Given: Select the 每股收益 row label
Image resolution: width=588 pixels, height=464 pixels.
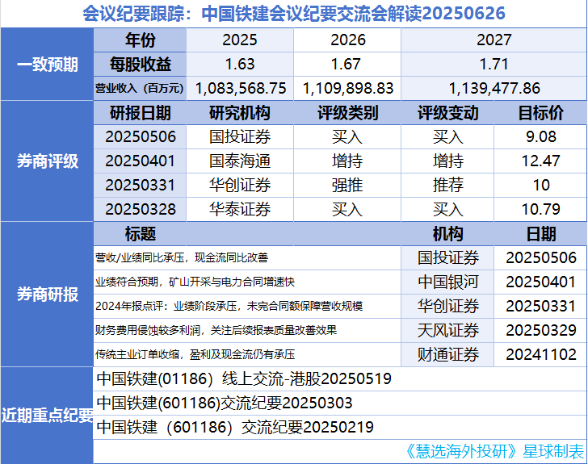Looking at the screenshot, I should pyautogui.click(x=140, y=64).
